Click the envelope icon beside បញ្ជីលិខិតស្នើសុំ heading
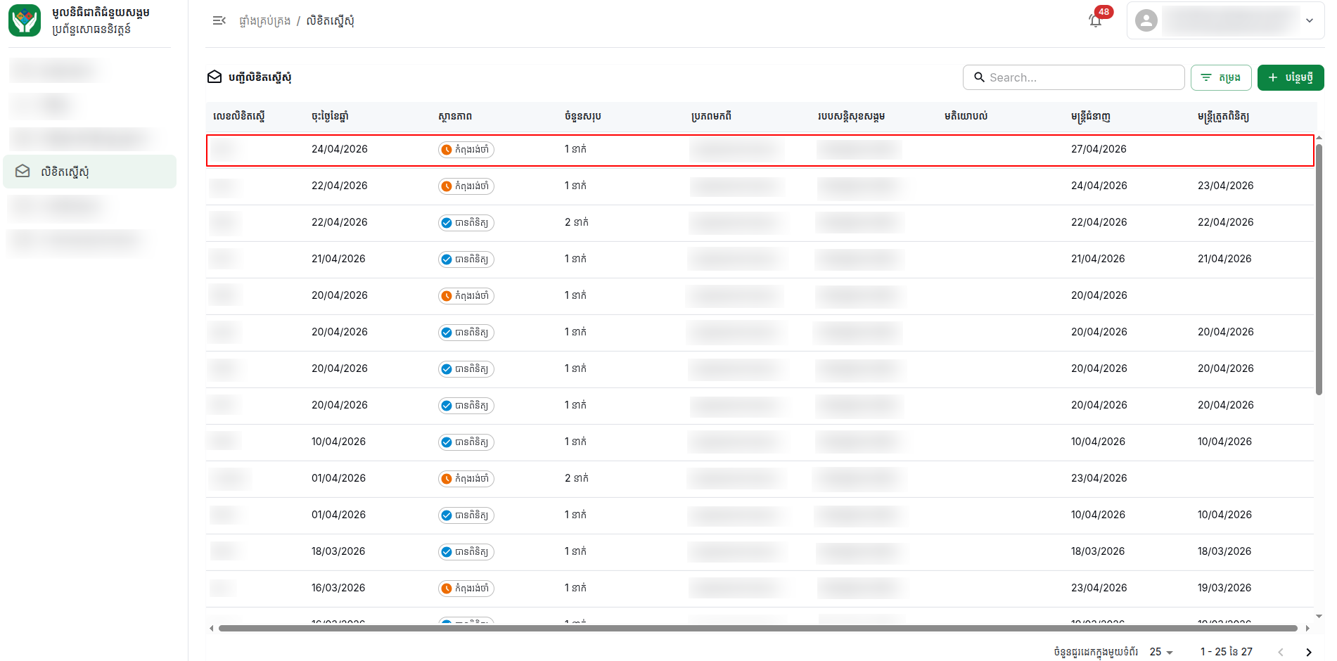 [215, 77]
